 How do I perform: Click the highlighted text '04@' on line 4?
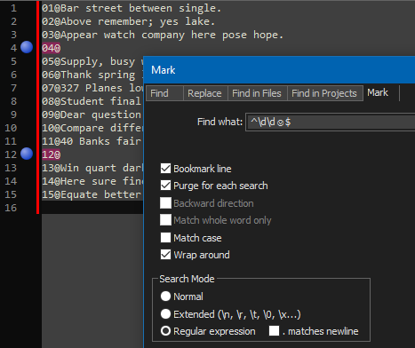(52, 48)
